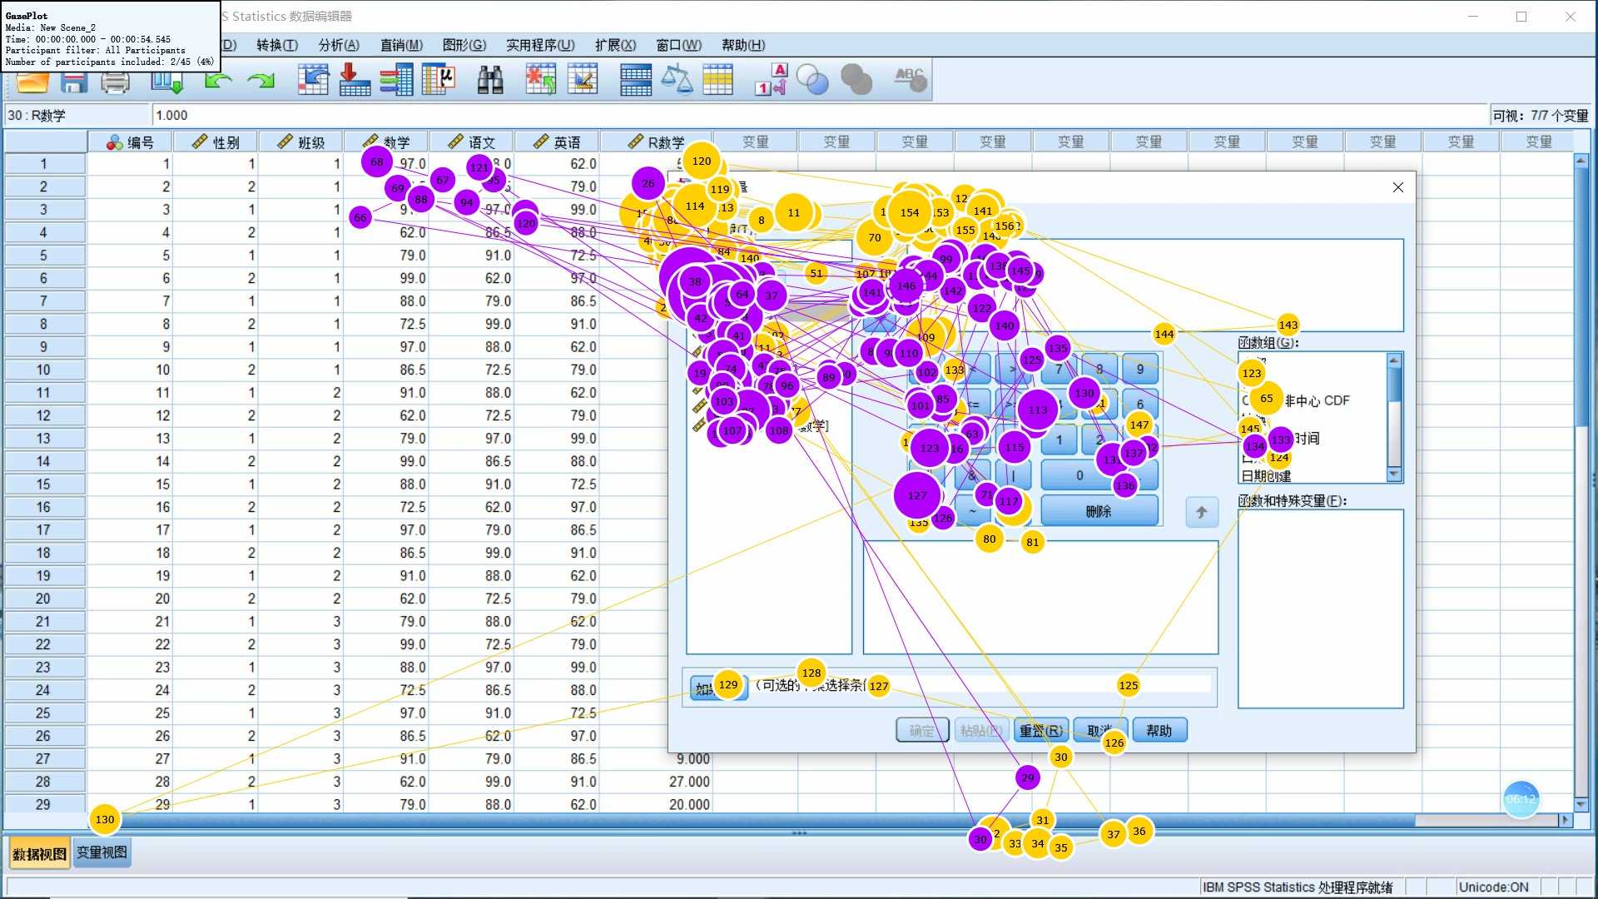Image resolution: width=1598 pixels, height=899 pixels.
Task: Click the 帮助 button in dialog
Action: tap(1159, 730)
